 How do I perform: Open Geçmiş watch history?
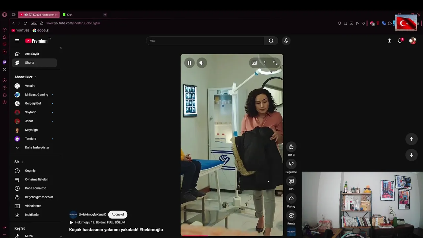[x=34, y=171]
